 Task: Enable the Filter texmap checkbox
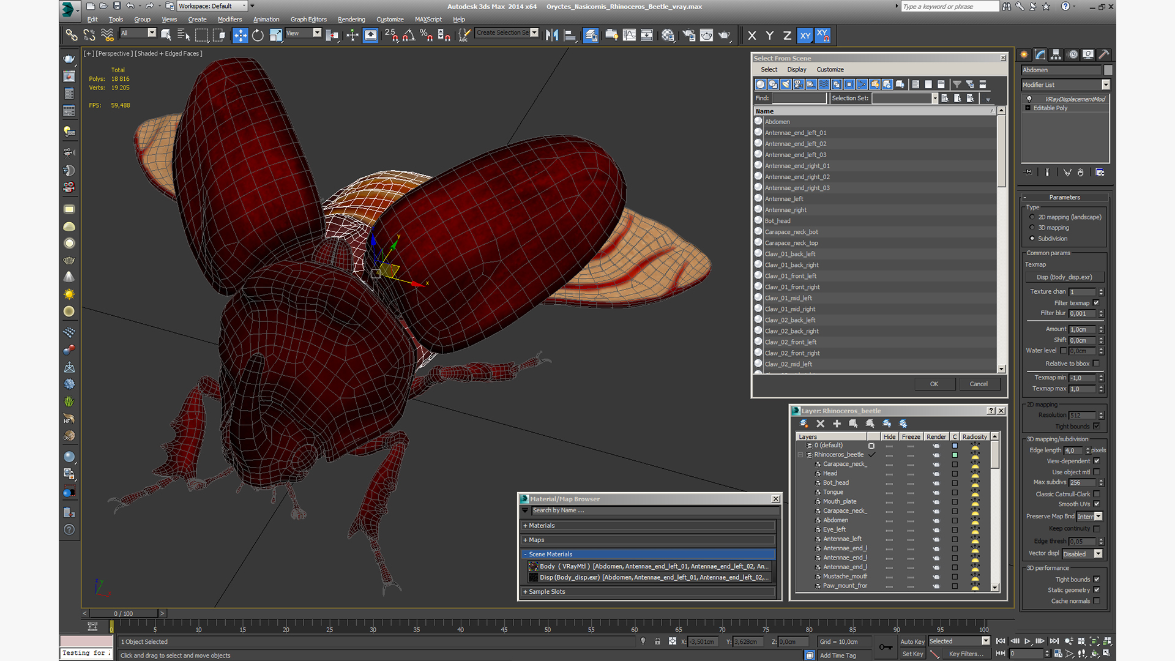(x=1096, y=303)
